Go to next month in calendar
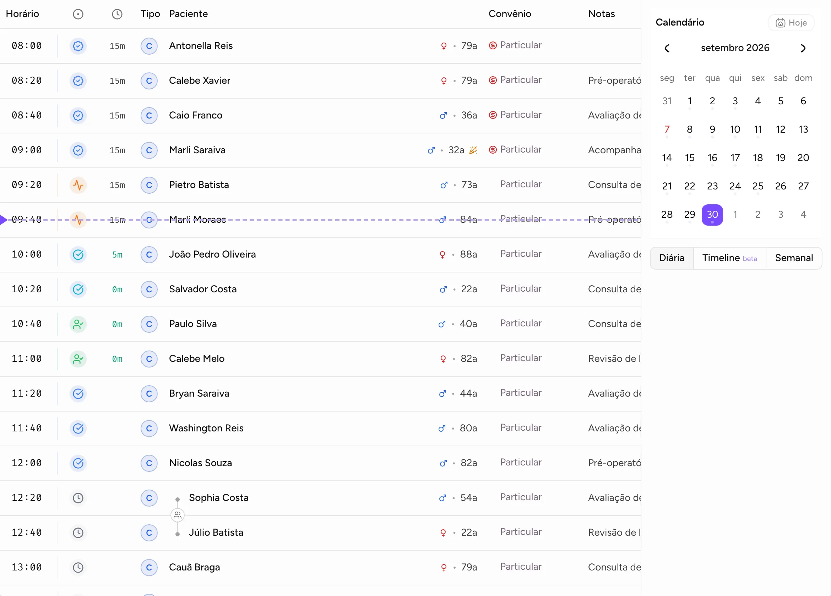Viewport: 831px width, 596px height. point(803,48)
